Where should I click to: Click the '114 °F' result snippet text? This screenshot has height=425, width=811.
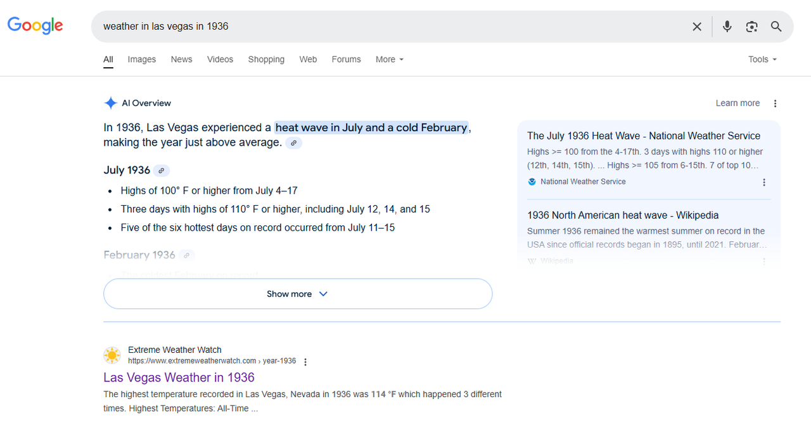(x=383, y=394)
